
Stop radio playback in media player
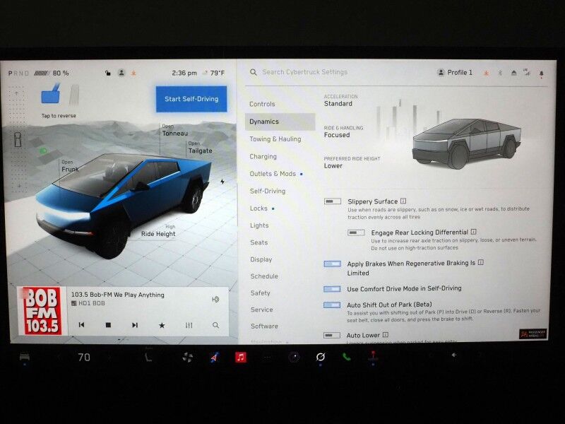[108, 325]
